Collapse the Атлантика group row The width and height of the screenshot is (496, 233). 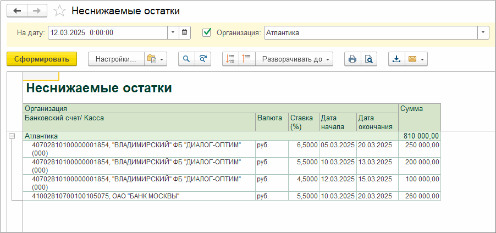tap(11, 136)
